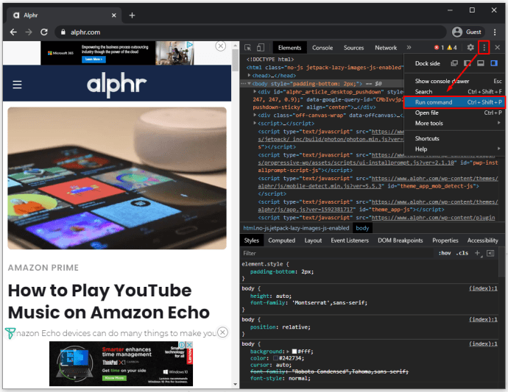The height and width of the screenshot is (392, 508).
Task: Expand the off-canvas-wrap div node
Action: [255, 115]
